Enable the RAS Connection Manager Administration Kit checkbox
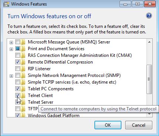This screenshot has width=159, height=136. click(17, 55)
